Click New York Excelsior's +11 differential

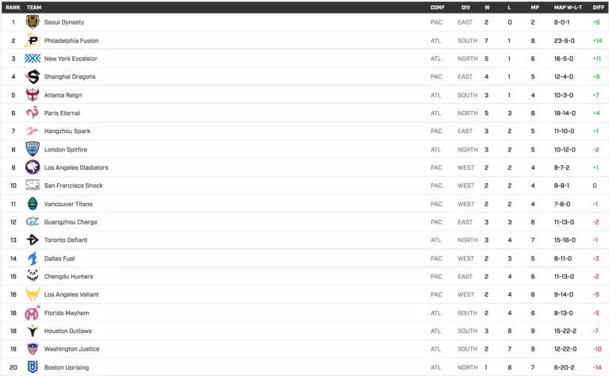click(x=596, y=59)
